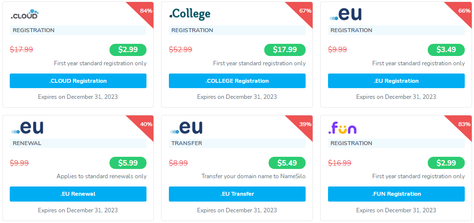This screenshot has height=223, width=474.
Task: Click the .College domain logo
Action: [190, 14]
